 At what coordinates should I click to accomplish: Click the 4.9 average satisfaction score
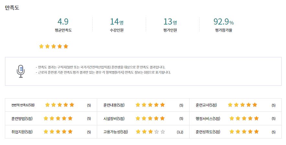(x=63, y=22)
